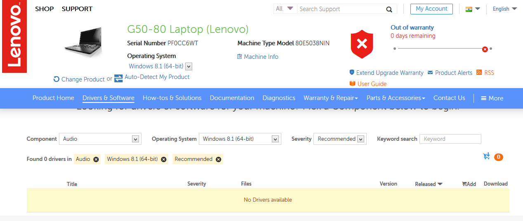The height and width of the screenshot is (221, 523).
Task: Click the Keyword search field
Action: pyautogui.click(x=450, y=139)
